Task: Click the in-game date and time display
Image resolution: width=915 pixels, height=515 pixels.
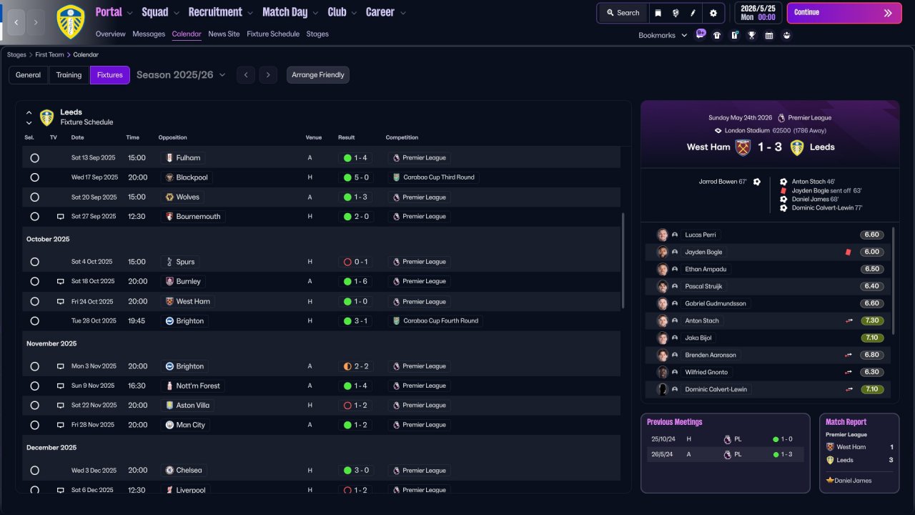Action: (x=758, y=13)
